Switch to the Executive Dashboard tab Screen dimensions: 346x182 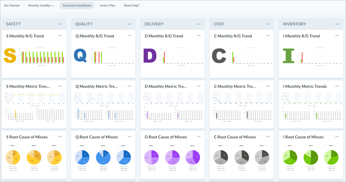click(x=77, y=5)
